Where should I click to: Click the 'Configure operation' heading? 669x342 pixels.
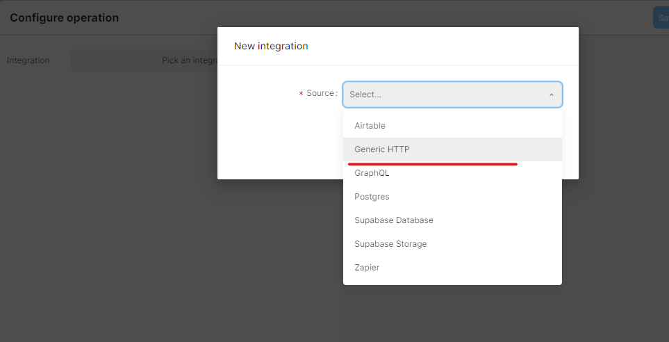(64, 18)
